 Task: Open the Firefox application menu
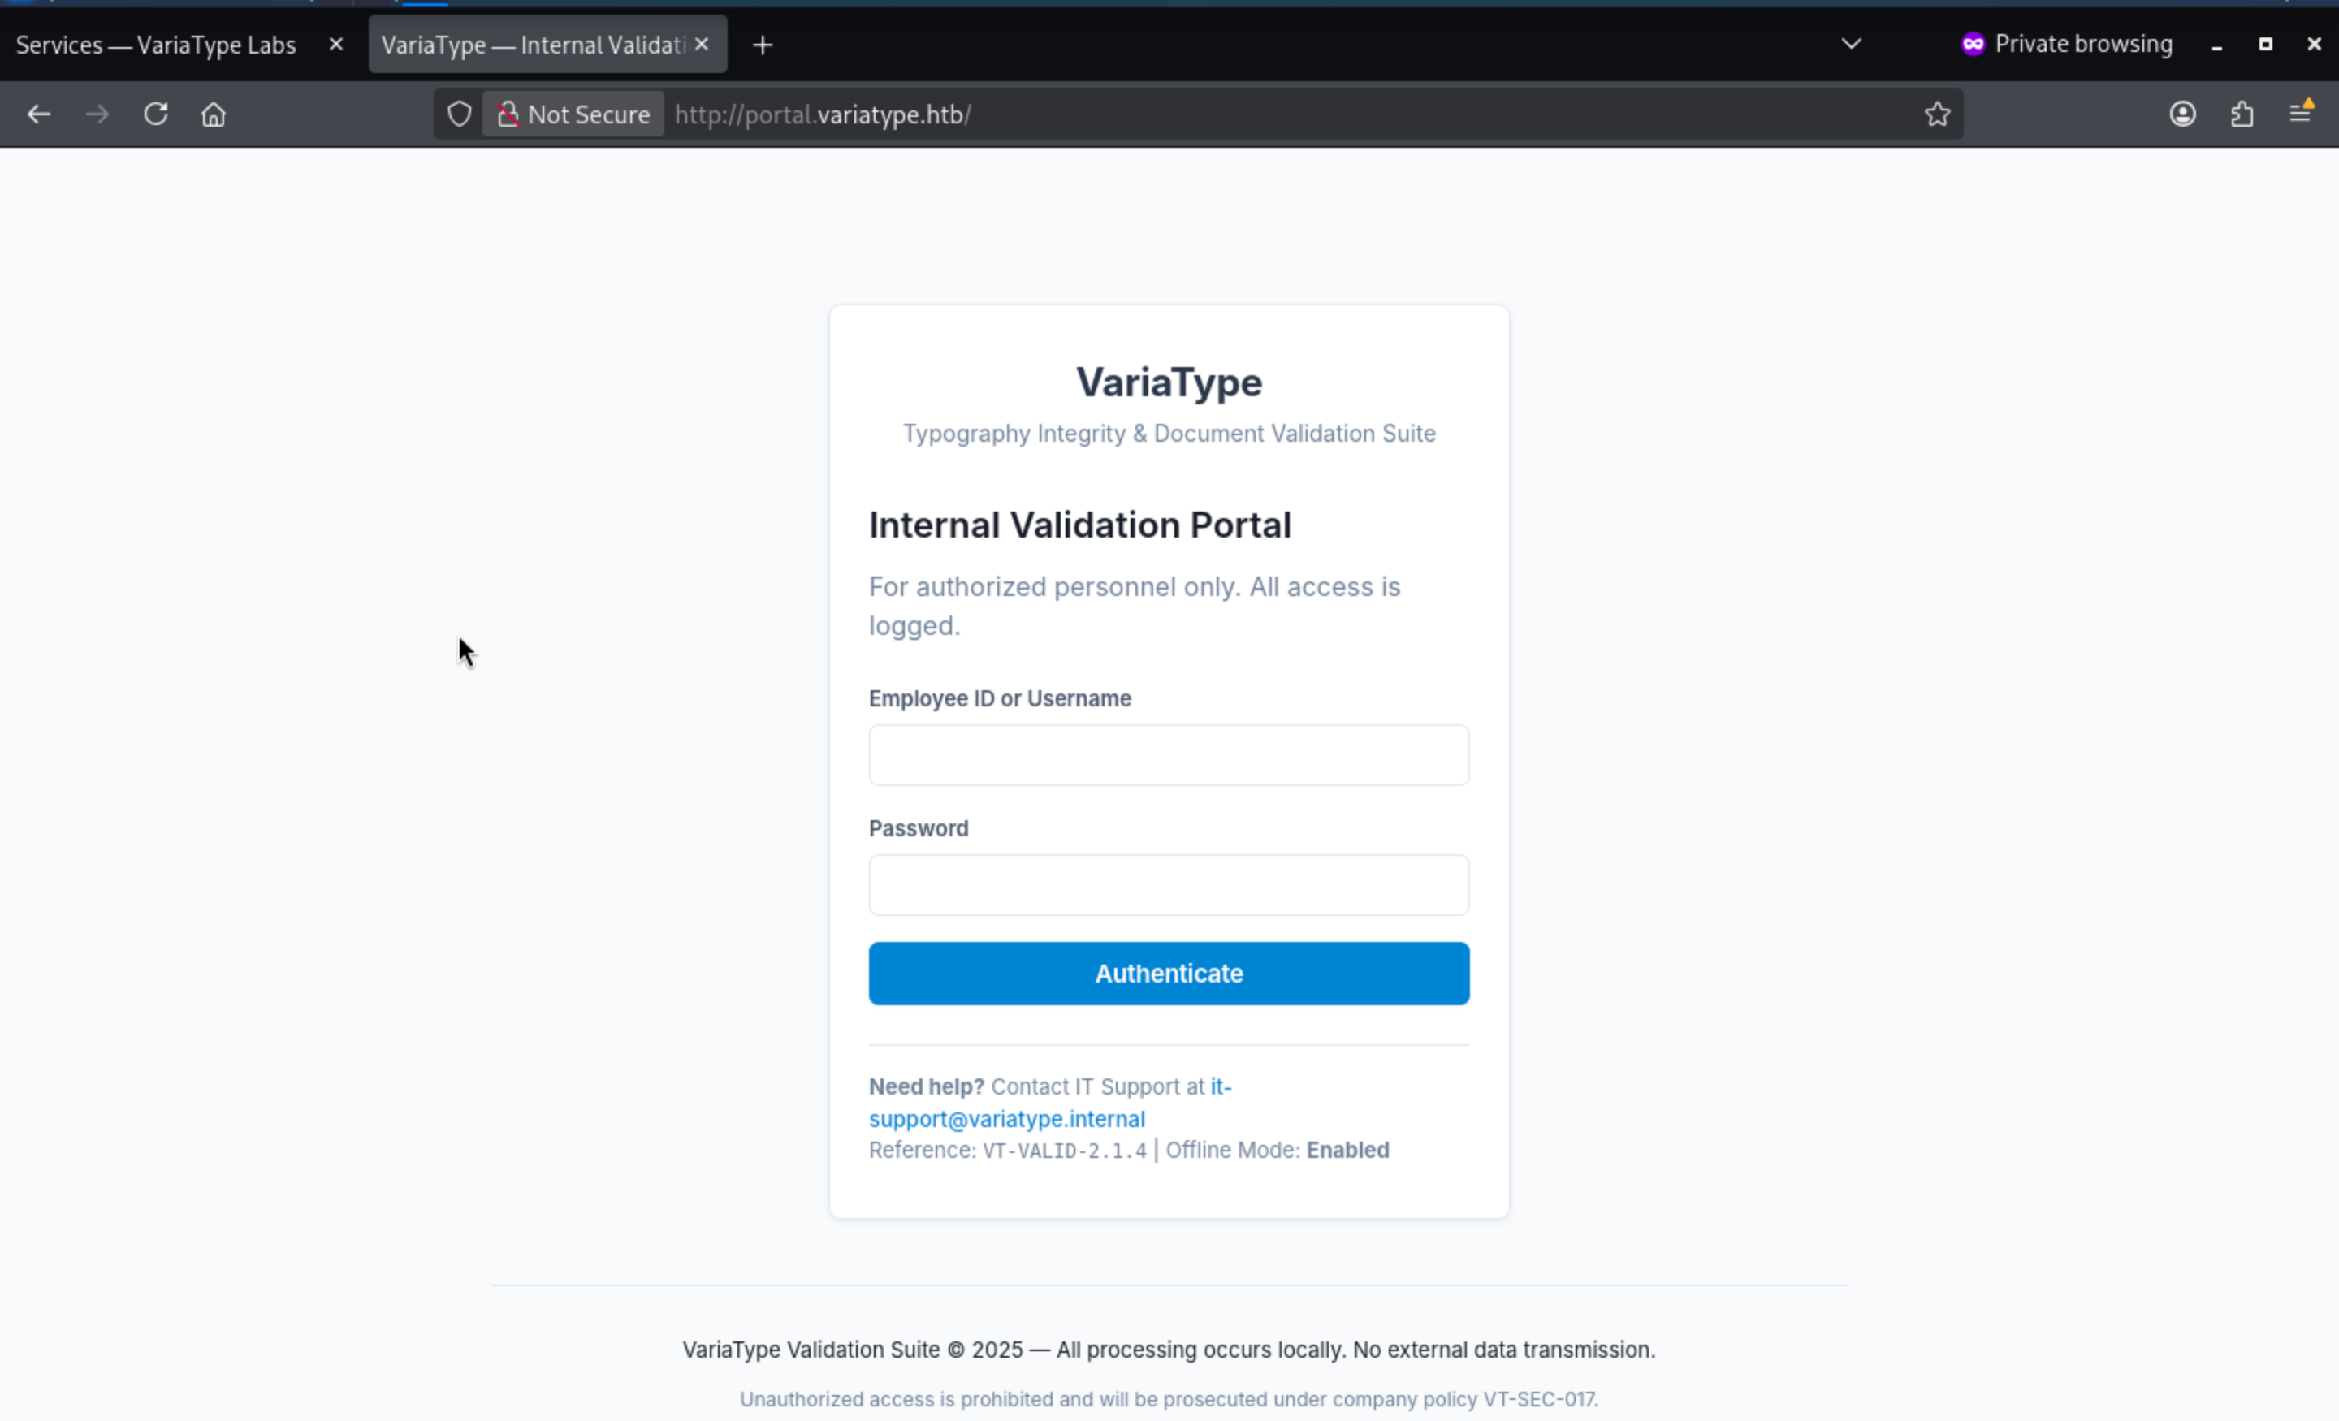(2301, 113)
